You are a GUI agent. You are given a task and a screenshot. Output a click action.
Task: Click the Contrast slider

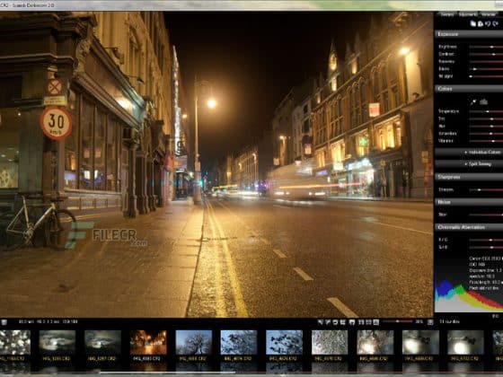[x=486, y=54]
